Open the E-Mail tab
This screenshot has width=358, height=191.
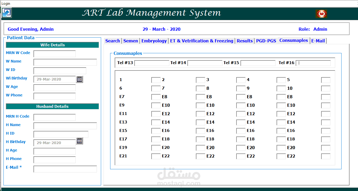(318, 41)
